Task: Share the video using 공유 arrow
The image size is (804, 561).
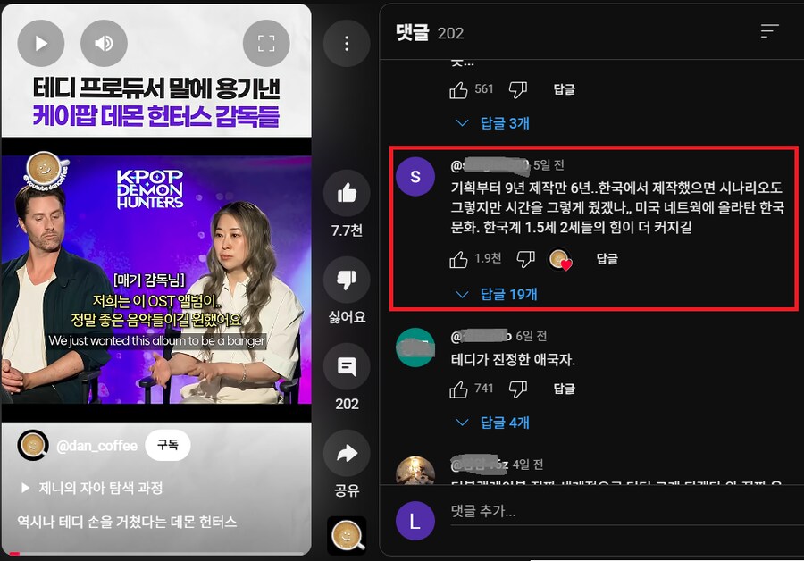Action: 347,453
